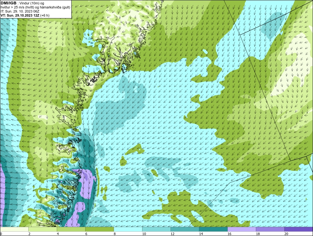Click the DMI/IGB title text
Image resolution: width=313 pixels, height=236 pixels.
tap(8, 3)
